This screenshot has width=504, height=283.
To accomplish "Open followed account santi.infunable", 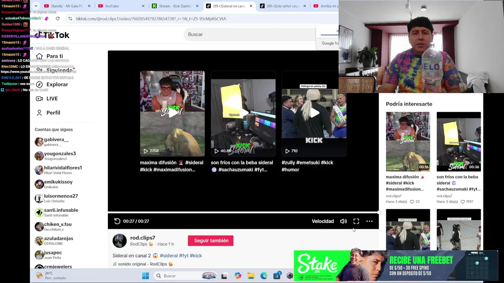I will coord(56,213).
